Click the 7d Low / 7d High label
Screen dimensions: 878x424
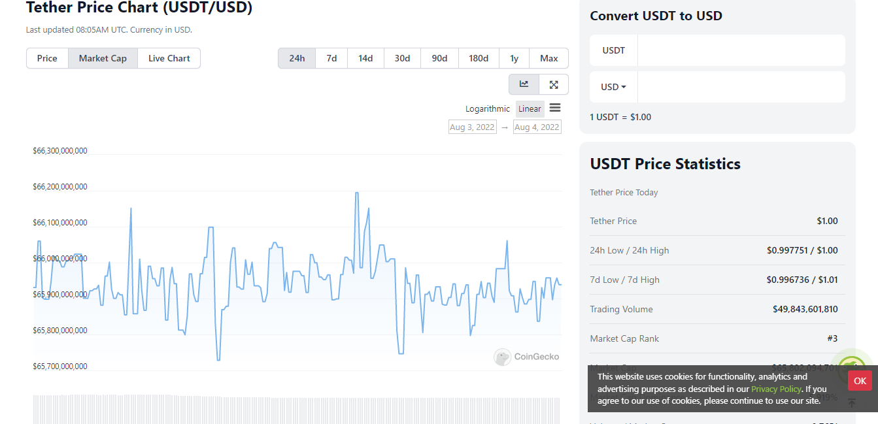624,280
